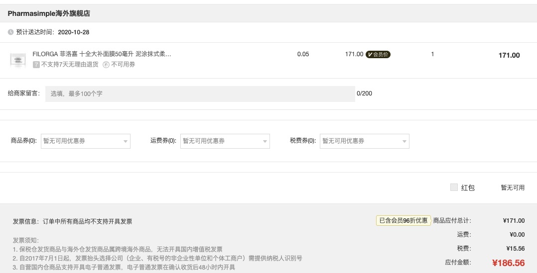Click the delivery date 2020-10-28
This screenshot has height=273, width=537.
coord(74,32)
